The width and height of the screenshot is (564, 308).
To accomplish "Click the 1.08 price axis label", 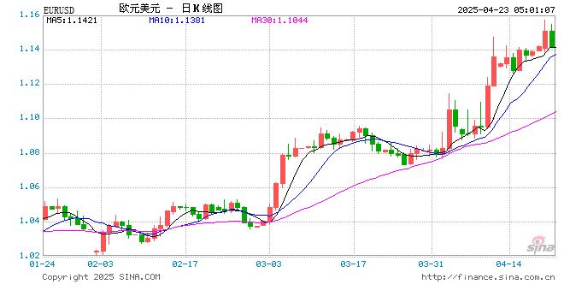I will pos(30,151).
